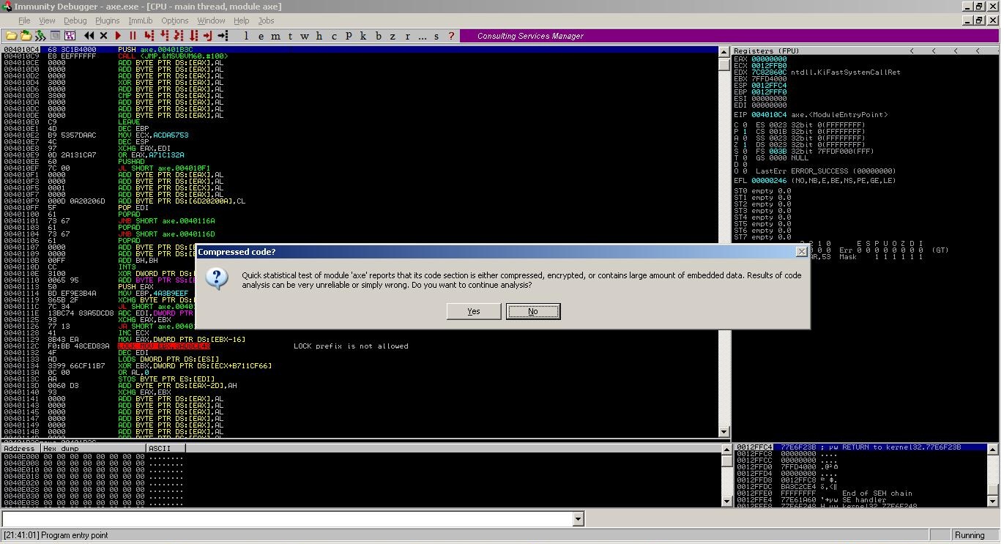
Task: Click the Trace over icon
Action: pos(194,35)
